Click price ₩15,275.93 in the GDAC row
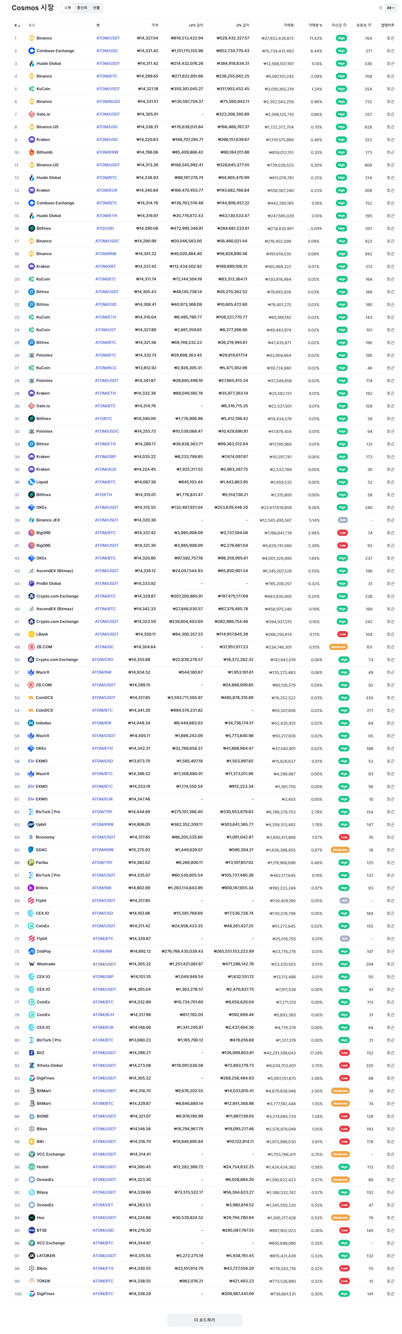 (140, 850)
